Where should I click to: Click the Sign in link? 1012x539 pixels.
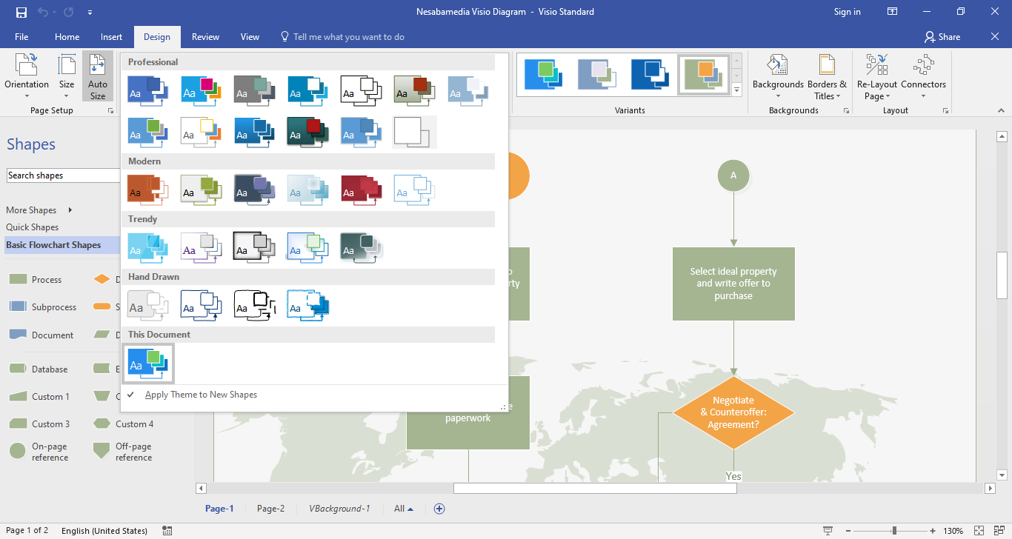(847, 12)
